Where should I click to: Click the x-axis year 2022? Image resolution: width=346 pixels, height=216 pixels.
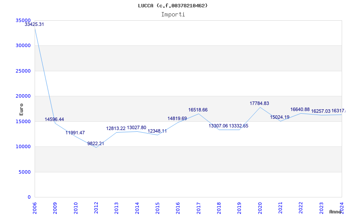point(301,208)
